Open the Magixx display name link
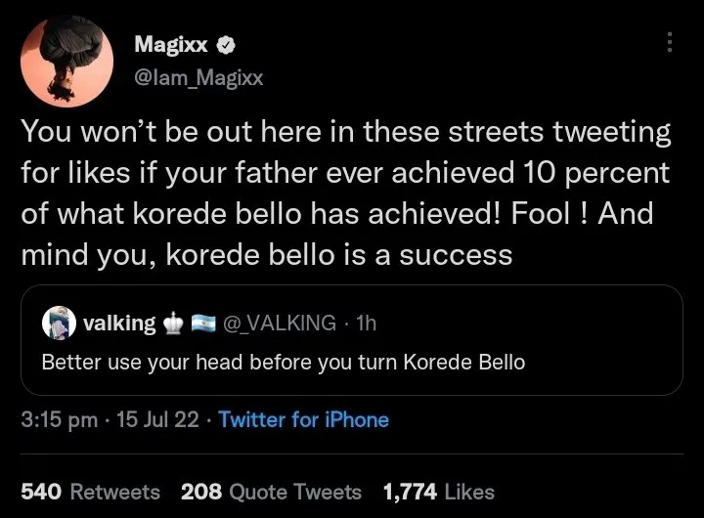The height and width of the screenshot is (518, 704). (x=167, y=44)
